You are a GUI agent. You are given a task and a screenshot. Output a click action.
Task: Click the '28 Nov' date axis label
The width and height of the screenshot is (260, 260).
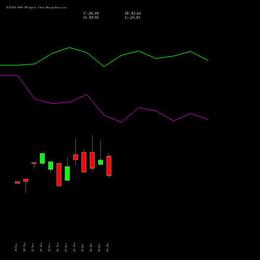[74, 248]
